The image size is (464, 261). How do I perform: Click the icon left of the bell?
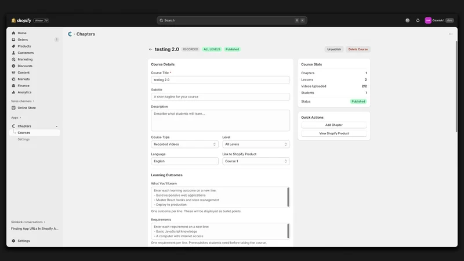point(408,20)
